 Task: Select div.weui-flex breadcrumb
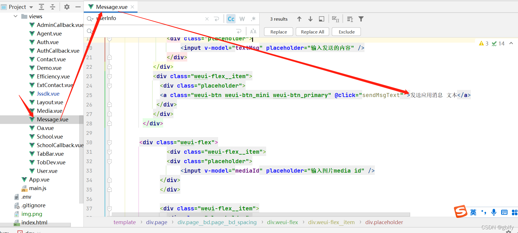click(282, 222)
